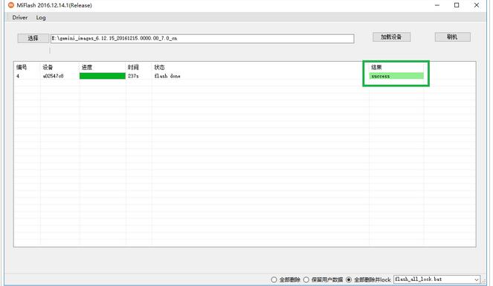Click the 进度 column header
This screenshot has width=493, height=286.
[87, 67]
